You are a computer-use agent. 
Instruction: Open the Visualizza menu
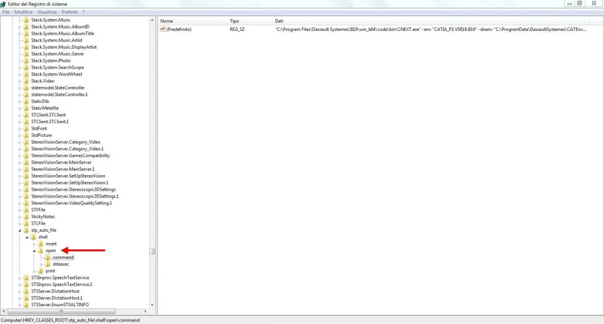(x=47, y=12)
